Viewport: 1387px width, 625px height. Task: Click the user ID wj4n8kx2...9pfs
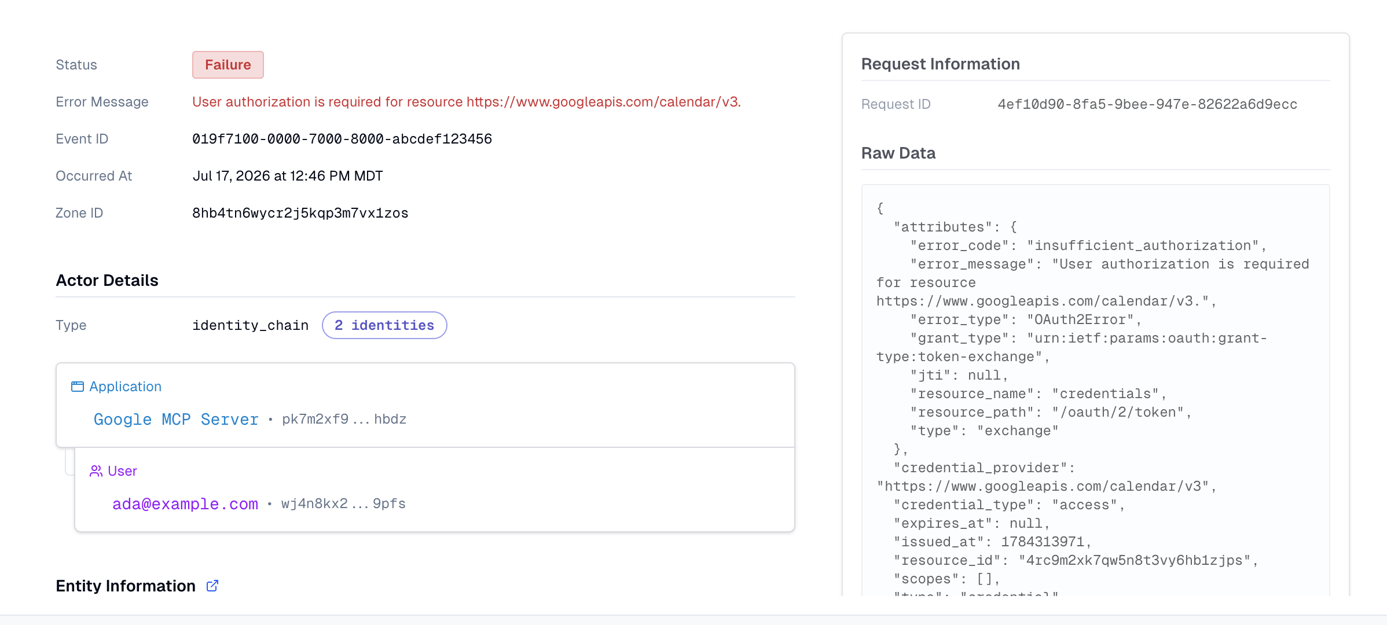coord(344,503)
